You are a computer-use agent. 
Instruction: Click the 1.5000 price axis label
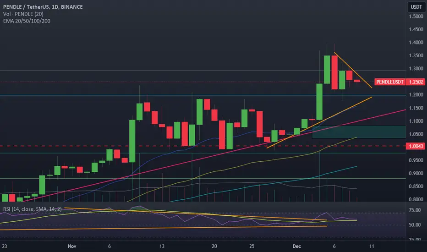416,16
